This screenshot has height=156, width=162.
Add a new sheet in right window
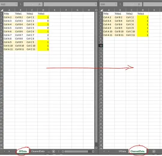pos(154,152)
